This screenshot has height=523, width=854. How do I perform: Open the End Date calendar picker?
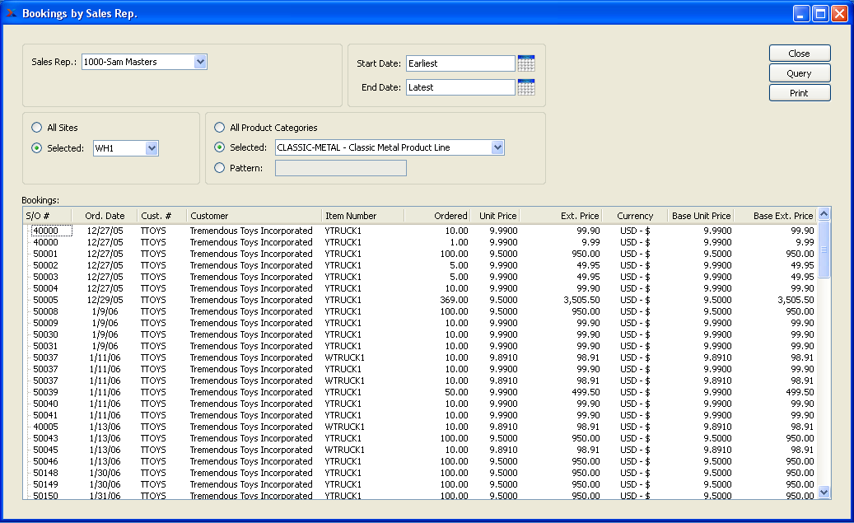point(526,87)
